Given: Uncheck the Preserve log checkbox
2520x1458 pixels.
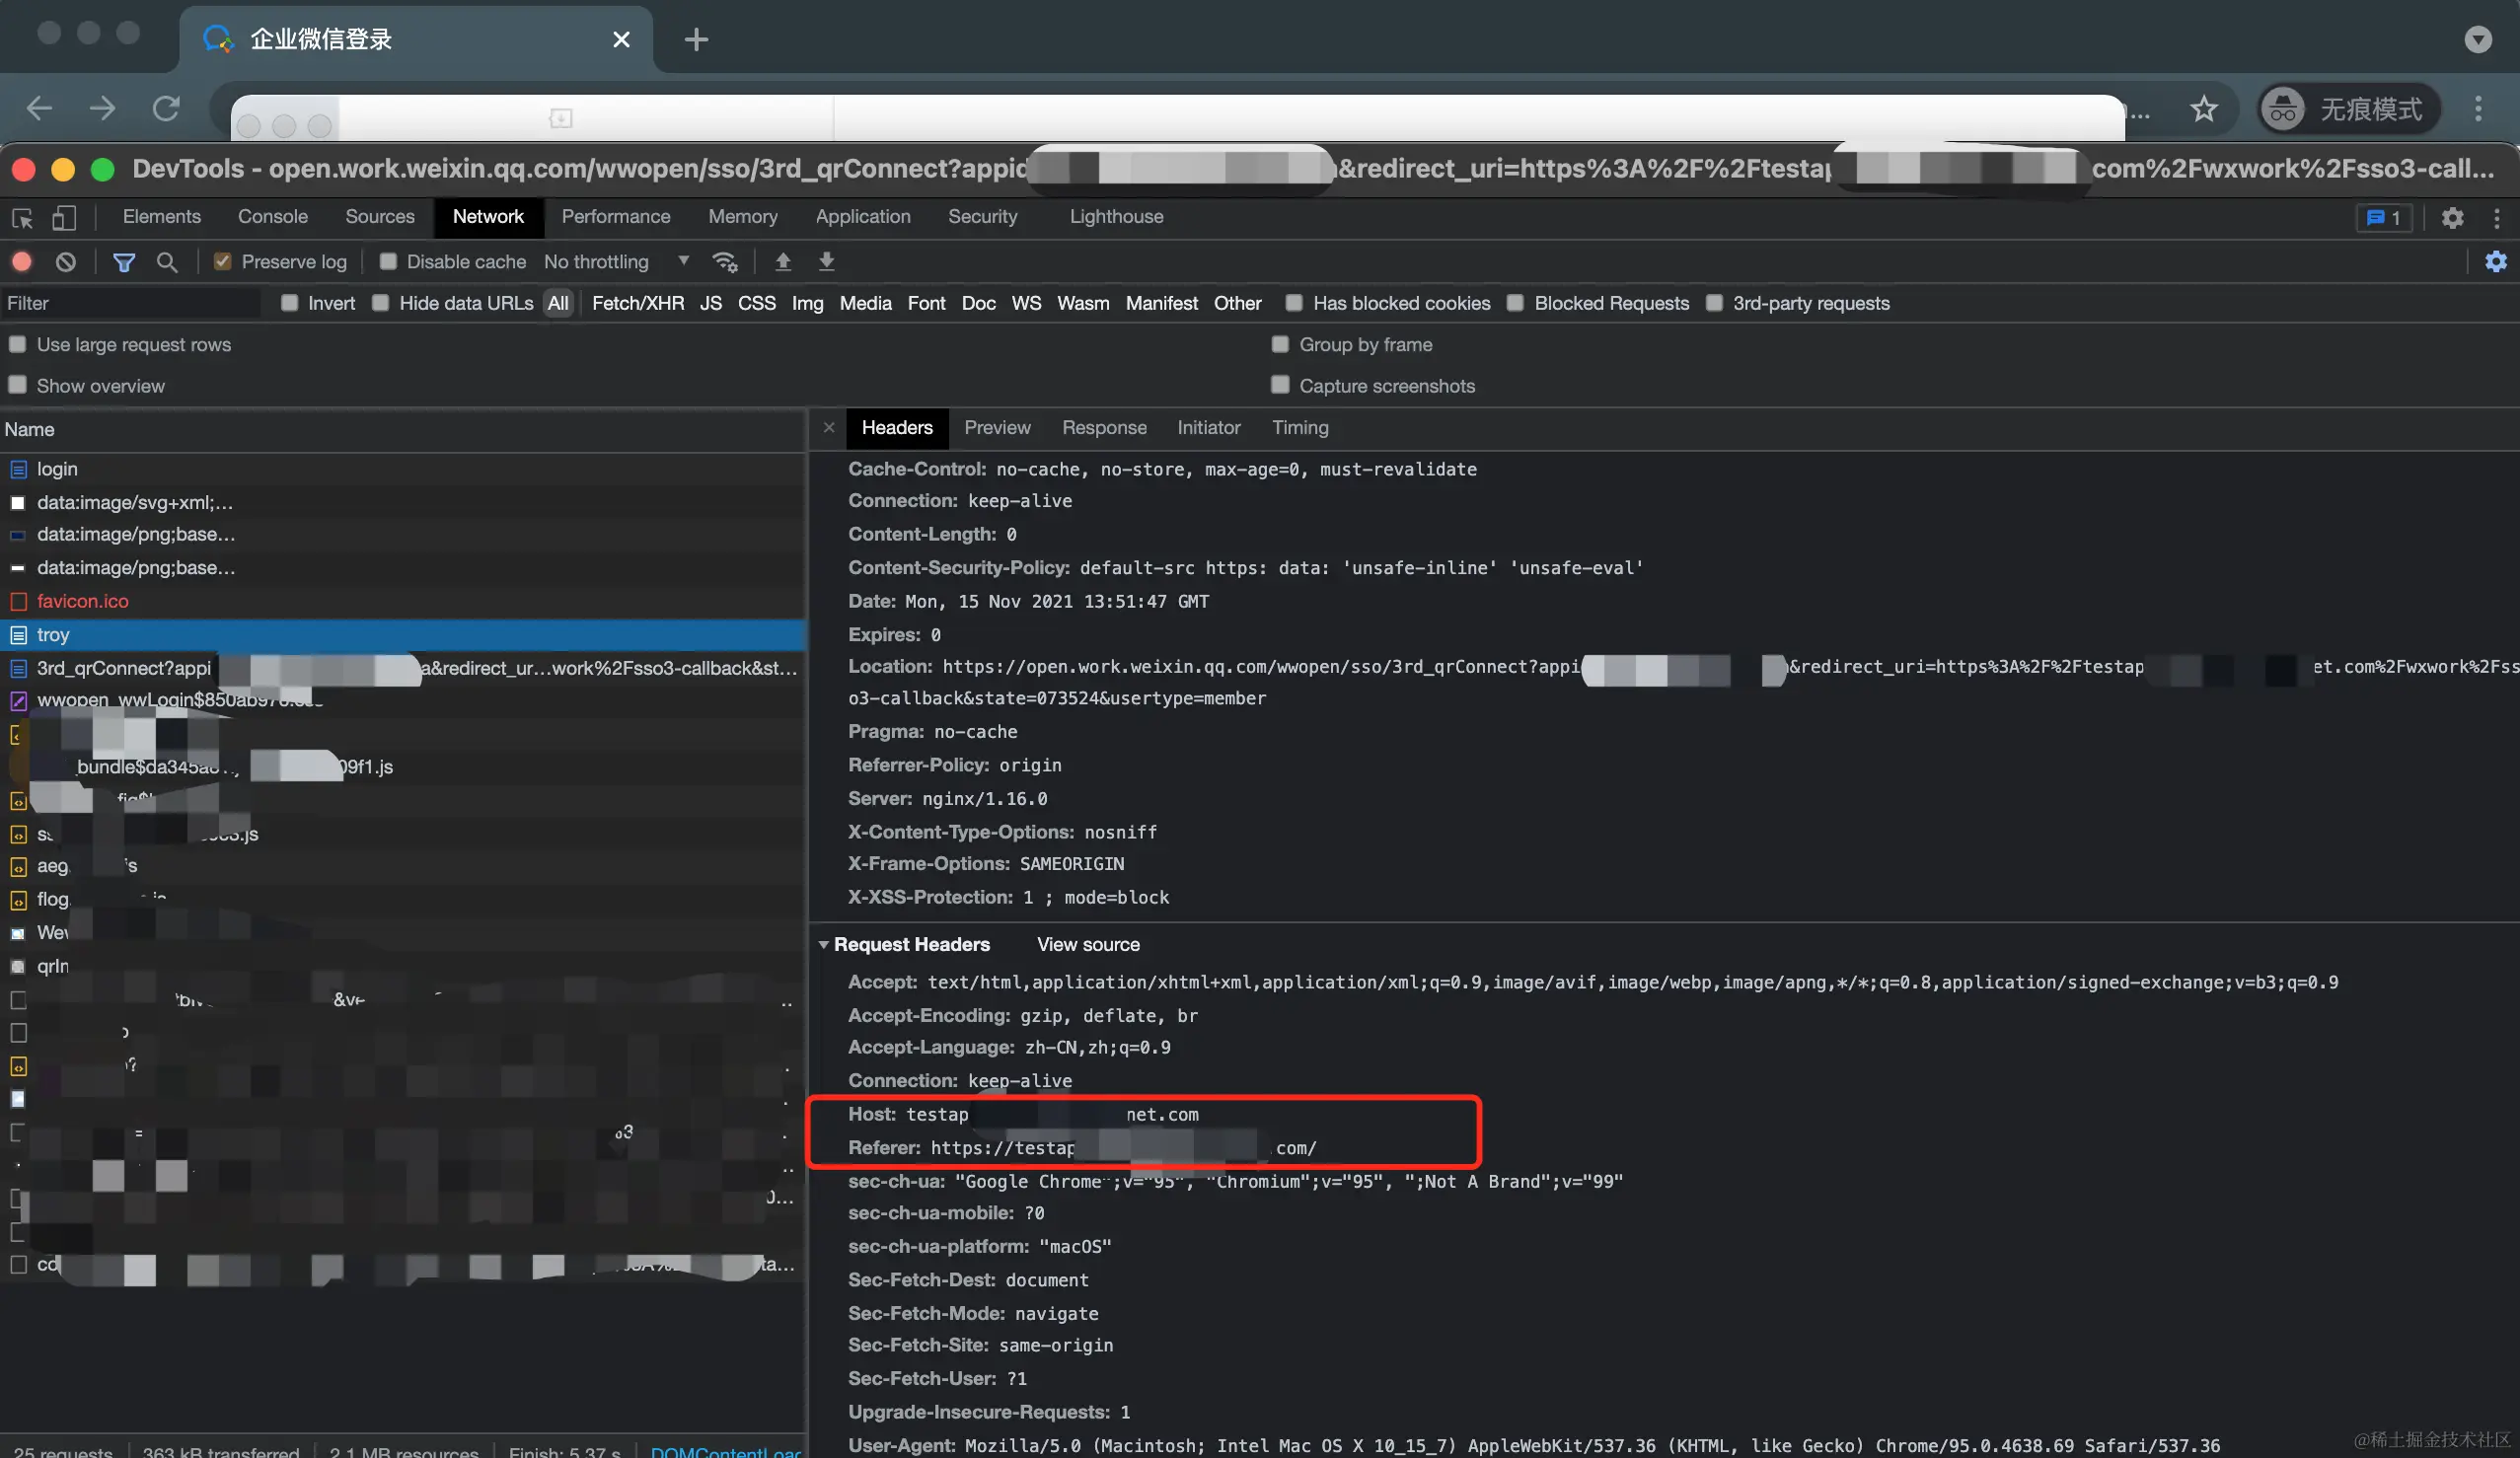Looking at the screenshot, I should coord(223,262).
